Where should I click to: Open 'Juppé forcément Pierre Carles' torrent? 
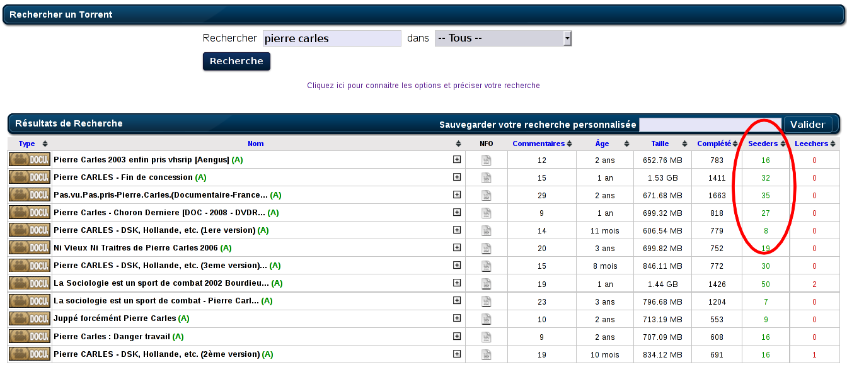[x=115, y=318]
